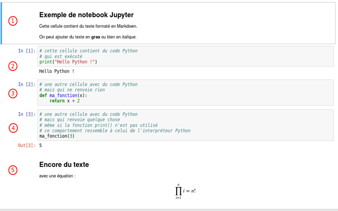Click the rendered product equation
Viewport: 338px width, 211px height.
coord(185,191)
